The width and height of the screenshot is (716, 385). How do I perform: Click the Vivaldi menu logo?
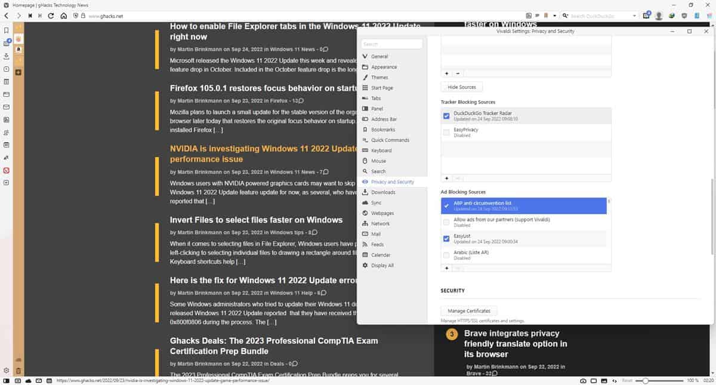[x=5, y=5]
